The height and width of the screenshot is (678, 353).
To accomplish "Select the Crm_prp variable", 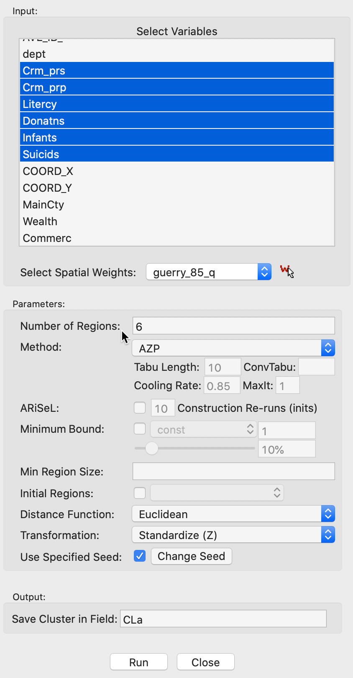I will [x=177, y=87].
